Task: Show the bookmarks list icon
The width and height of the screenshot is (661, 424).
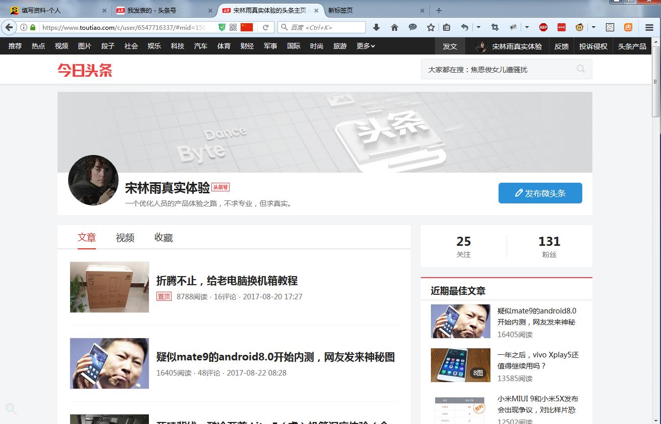Action: tap(447, 27)
